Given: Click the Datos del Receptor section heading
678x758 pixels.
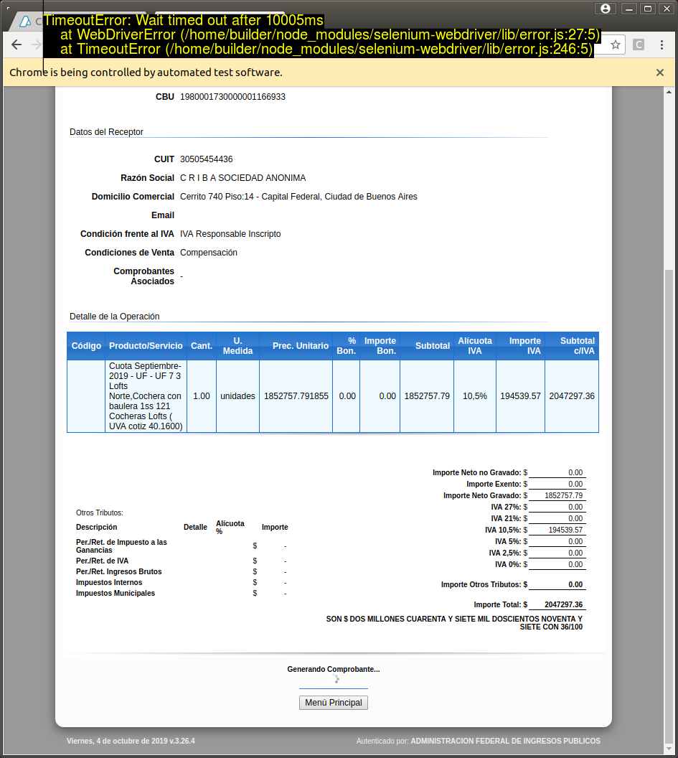Looking at the screenshot, I should [106, 132].
